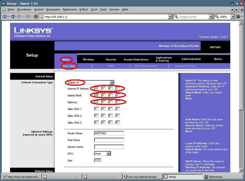
Task: Select the Setup router tab
Action: pyautogui.click(x=66, y=59)
